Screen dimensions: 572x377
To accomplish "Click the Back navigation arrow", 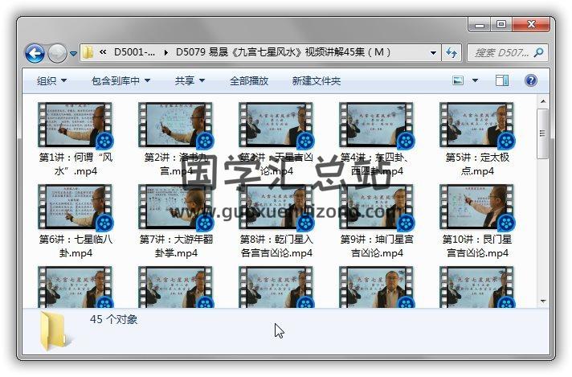I will pyautogui.click(x=35, y=53).
